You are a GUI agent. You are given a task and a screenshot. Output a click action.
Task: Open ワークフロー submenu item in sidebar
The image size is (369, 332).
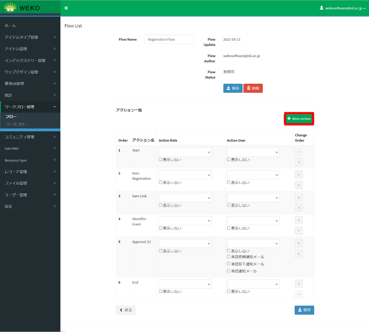click(x=16, y=124)
